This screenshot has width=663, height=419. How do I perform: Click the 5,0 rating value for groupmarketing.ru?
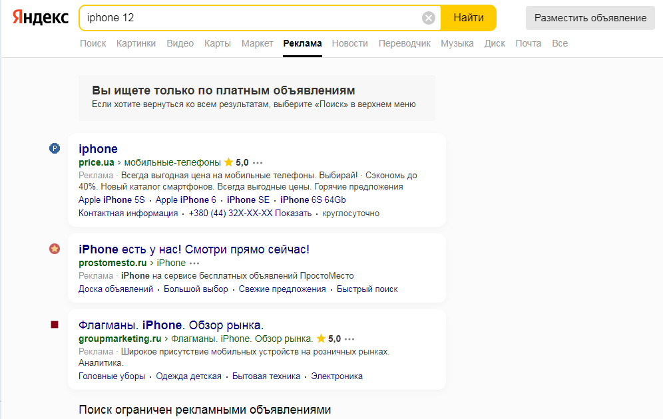coord(334,339)
